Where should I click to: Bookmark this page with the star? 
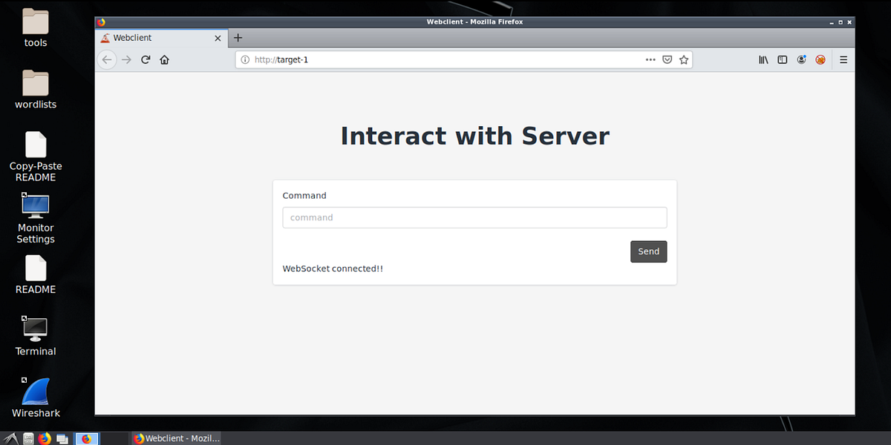[683, 59]
